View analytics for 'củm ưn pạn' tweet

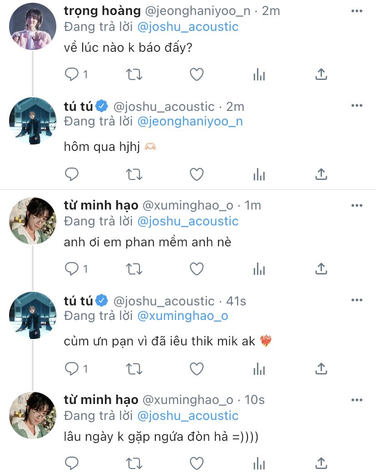point(259,369)
